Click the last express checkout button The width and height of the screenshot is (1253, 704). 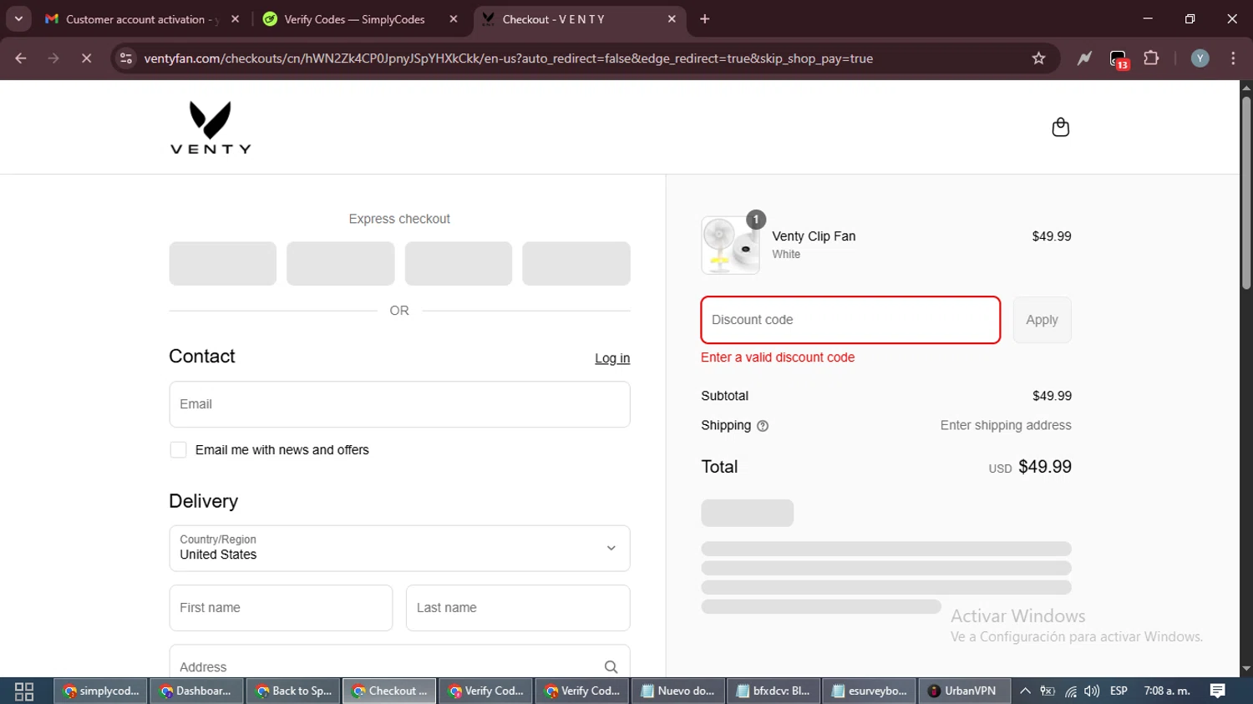click(x=576, y=264)
